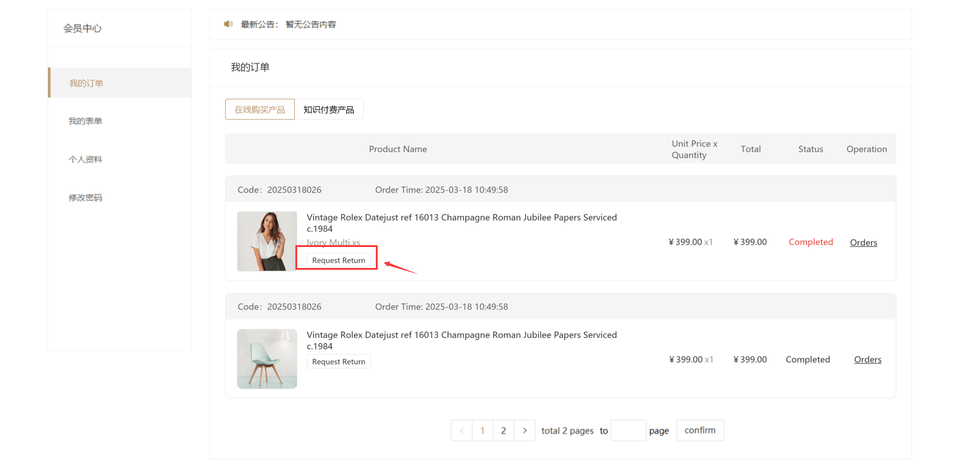
Task: Open 我的订单 in sidebar
Action: coord(86,83)
